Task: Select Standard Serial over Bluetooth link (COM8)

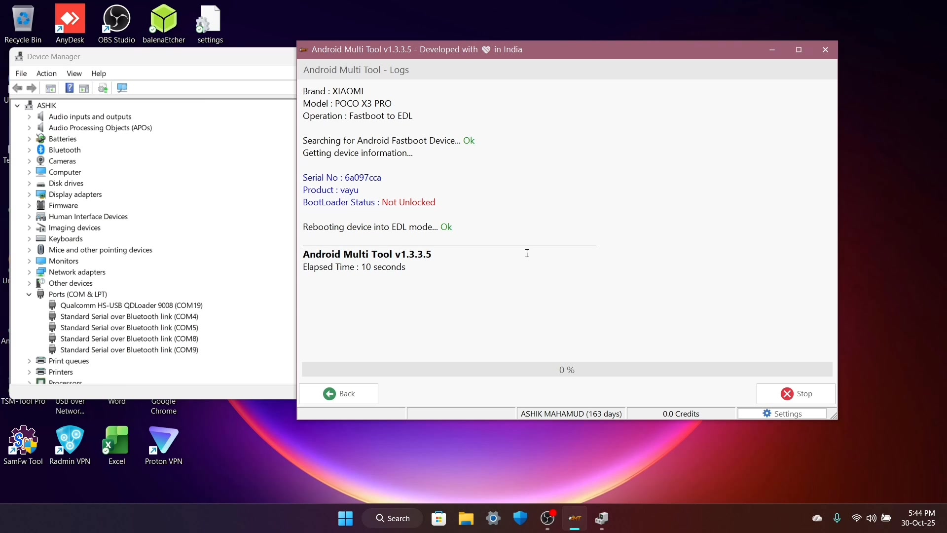Action: (129, 339)
